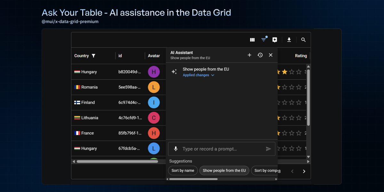Image resolution: width=384 pixels, height=192 pixels.
Task: Start a new conversation with plus icon
Action: (x=250, y=55)
